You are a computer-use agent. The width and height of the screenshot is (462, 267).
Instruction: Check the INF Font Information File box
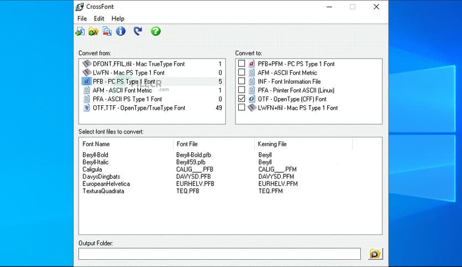pos(242,81)
